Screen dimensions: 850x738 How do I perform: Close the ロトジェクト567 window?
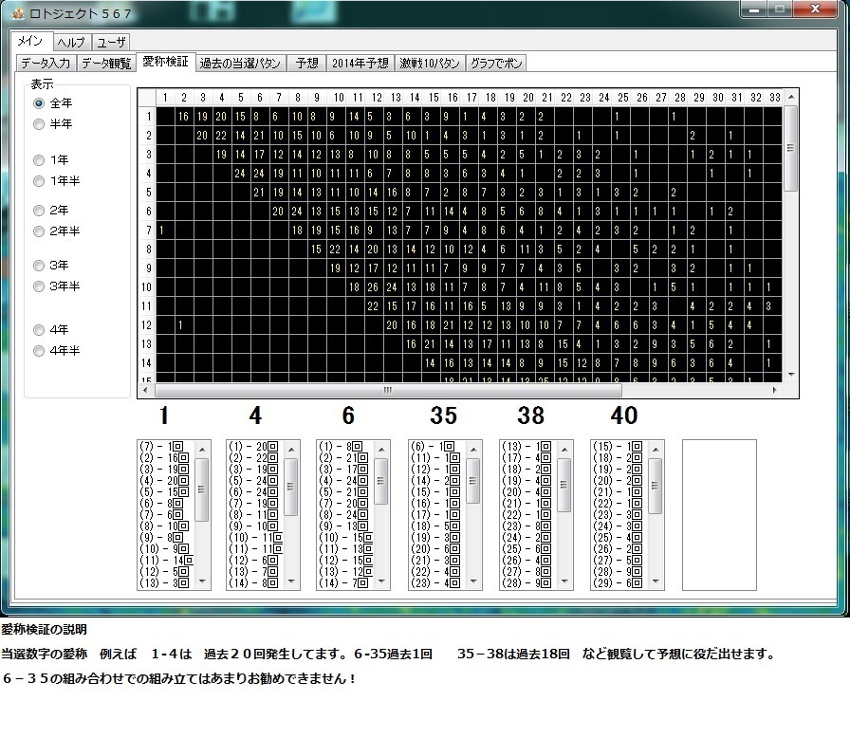[815, 9]
